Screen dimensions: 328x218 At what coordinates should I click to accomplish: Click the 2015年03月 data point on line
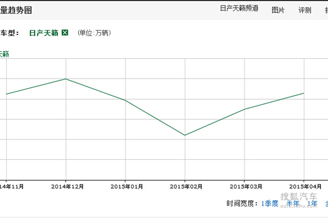[x=244, y=109]
